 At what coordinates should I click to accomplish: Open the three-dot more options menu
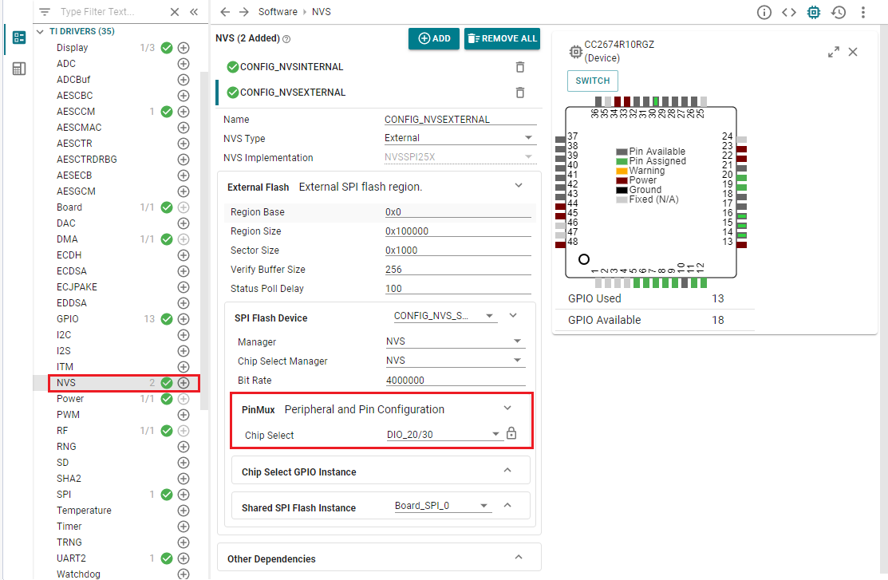pos(863,12)
